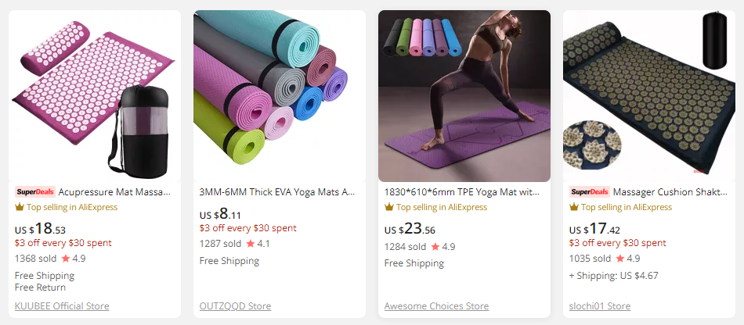Open the rolled EVA yoga mats image
The width and height of the screenshot is (744, 325).
(280, 96)
